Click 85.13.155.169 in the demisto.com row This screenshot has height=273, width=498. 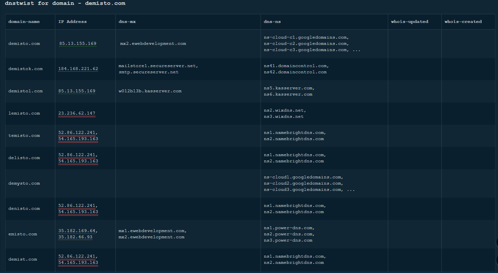[78, 44]
